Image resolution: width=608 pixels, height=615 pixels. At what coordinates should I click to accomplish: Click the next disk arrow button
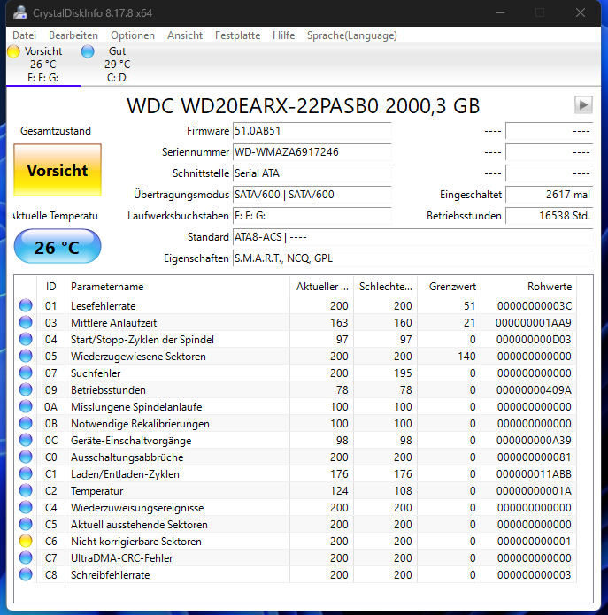click(583, 104)
